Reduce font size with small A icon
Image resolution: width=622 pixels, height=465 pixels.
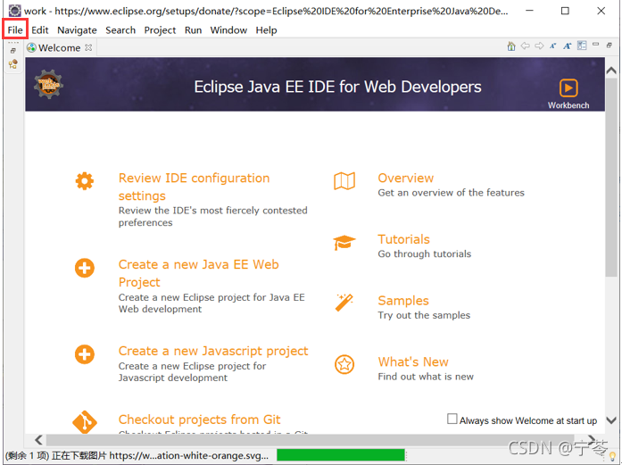(x=553, y=46)
